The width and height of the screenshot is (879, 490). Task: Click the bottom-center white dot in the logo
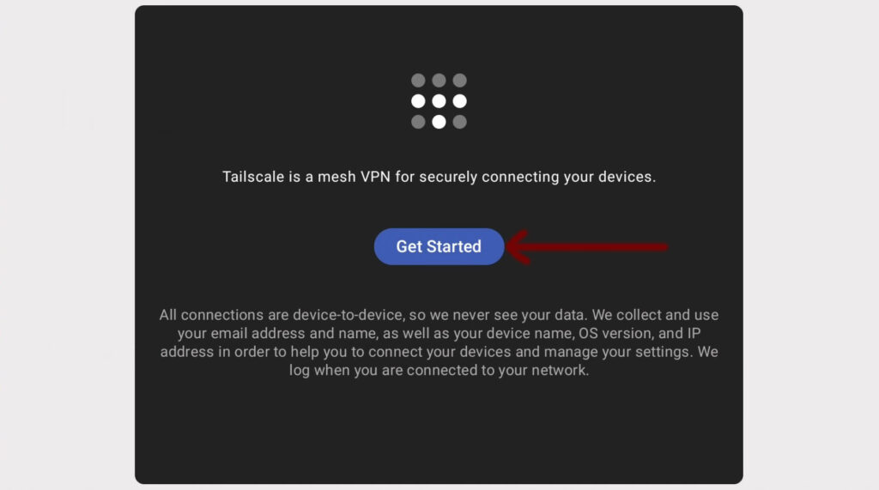(x=439, y=122)
